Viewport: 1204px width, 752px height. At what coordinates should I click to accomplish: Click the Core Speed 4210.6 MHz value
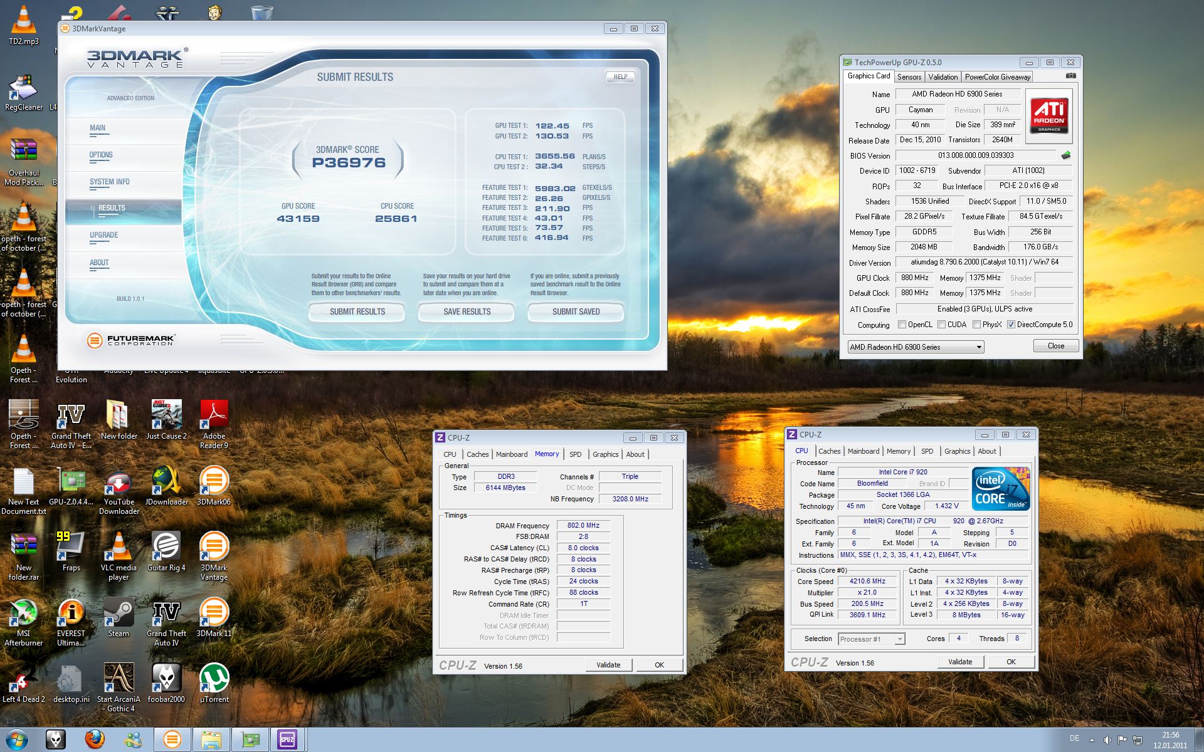867,582
